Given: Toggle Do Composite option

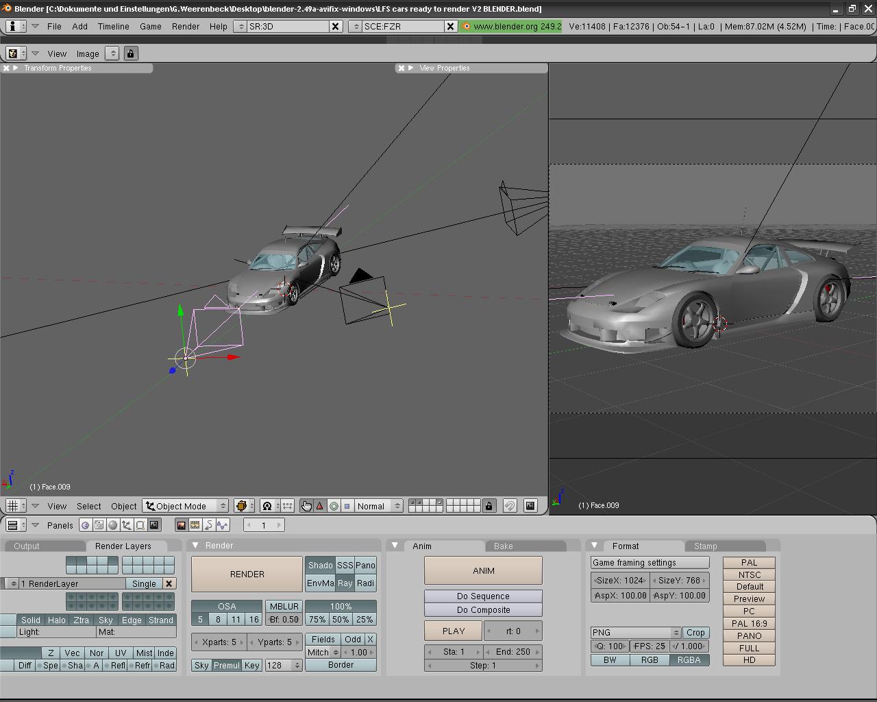Looking at the screenshot, I should [483, 609].
